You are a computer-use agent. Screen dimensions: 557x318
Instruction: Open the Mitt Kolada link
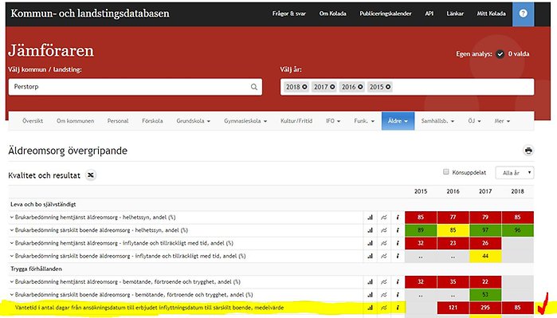[492, 14]
